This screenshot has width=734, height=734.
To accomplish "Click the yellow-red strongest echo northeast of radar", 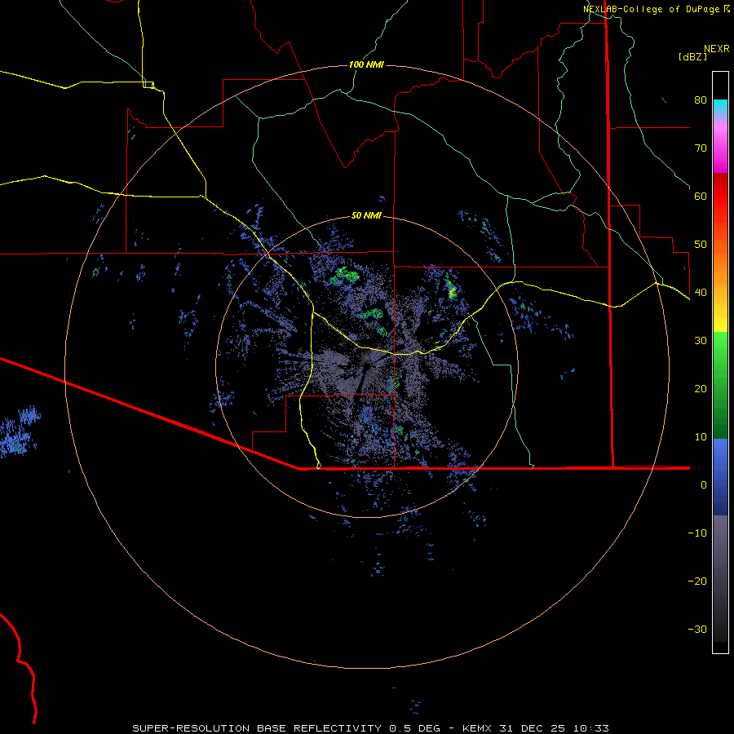I will (452, 293).
